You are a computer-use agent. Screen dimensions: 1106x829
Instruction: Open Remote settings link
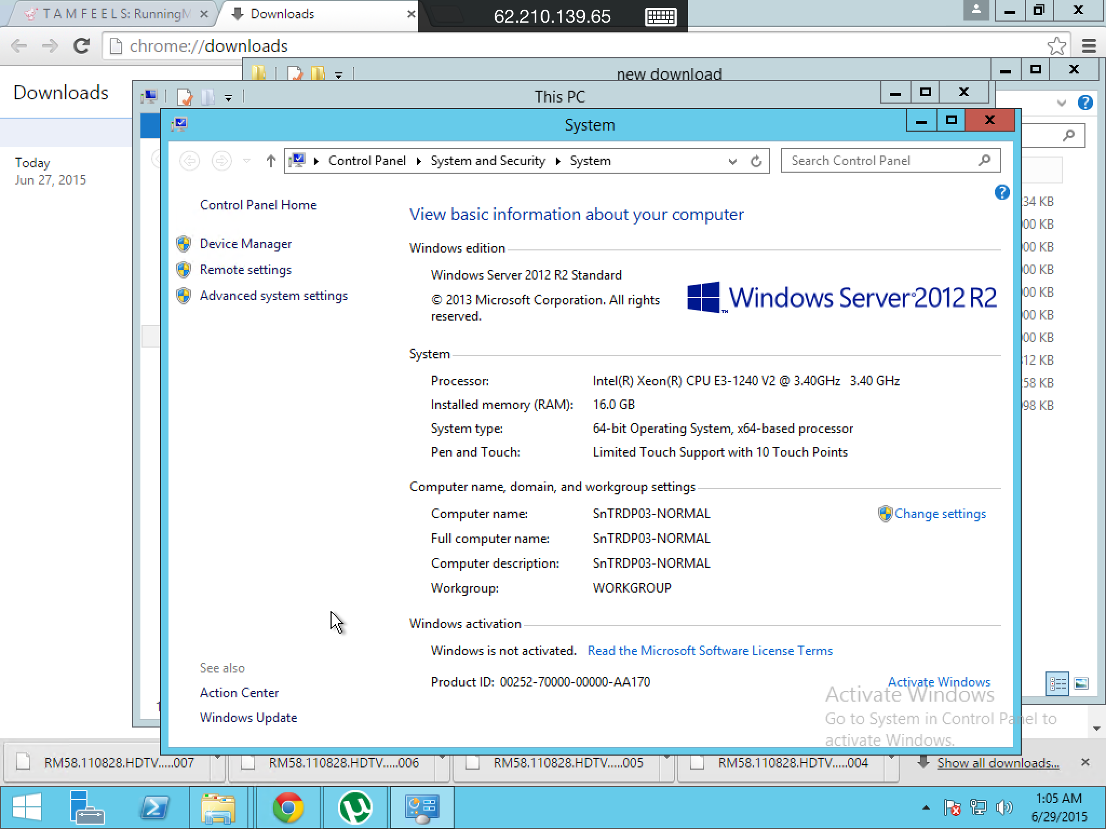246,270
